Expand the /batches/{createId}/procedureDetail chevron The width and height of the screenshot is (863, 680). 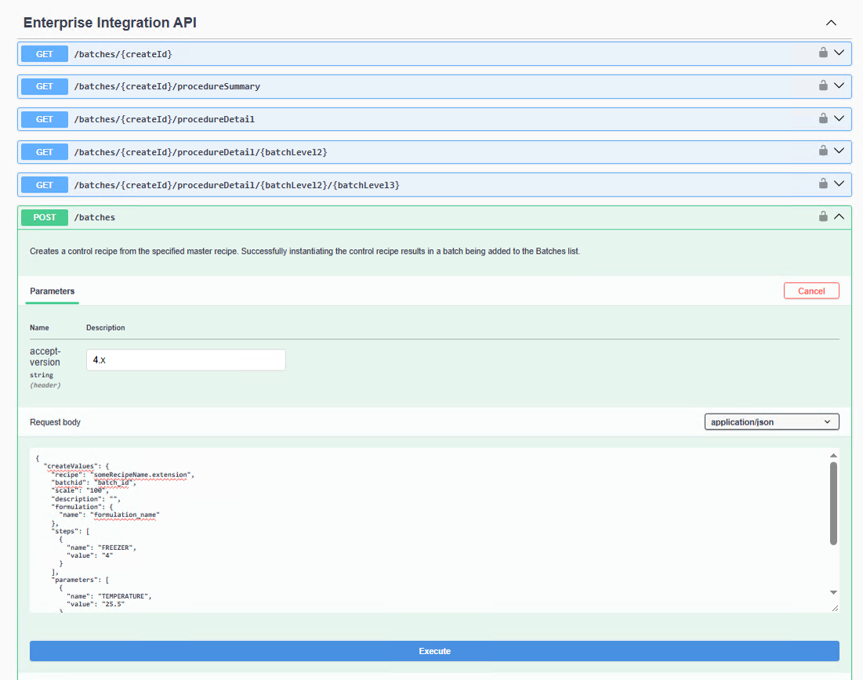839,118
